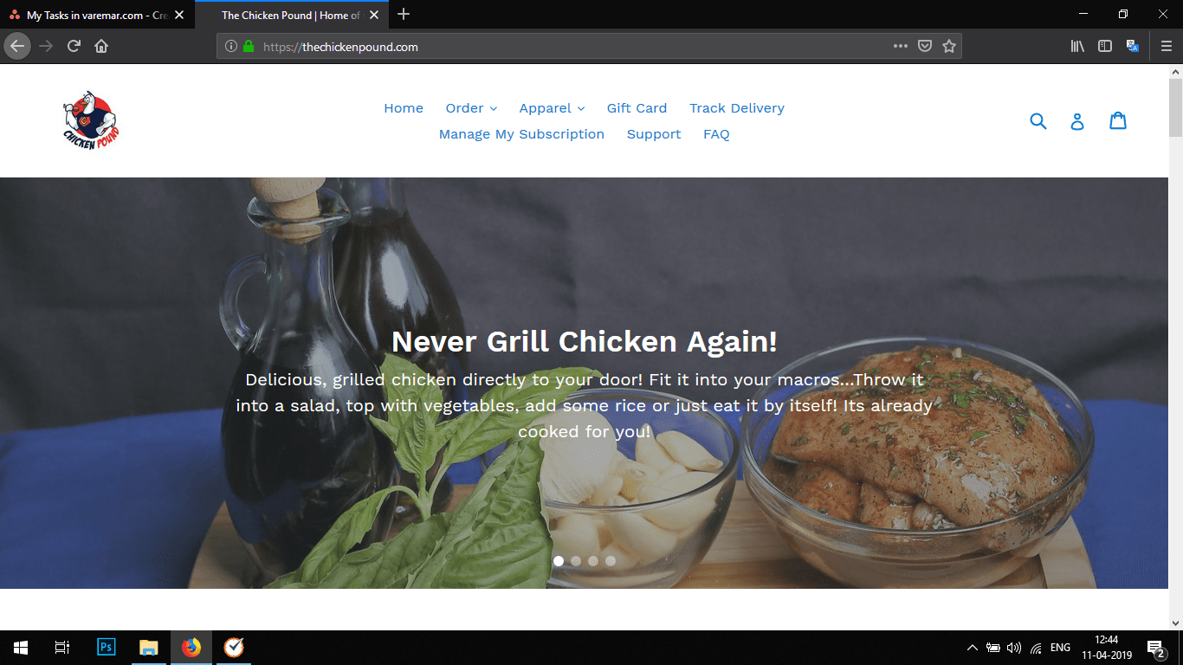1183x665 pixels.
Task: Open the FAQ link
Action: pos(716,134)
